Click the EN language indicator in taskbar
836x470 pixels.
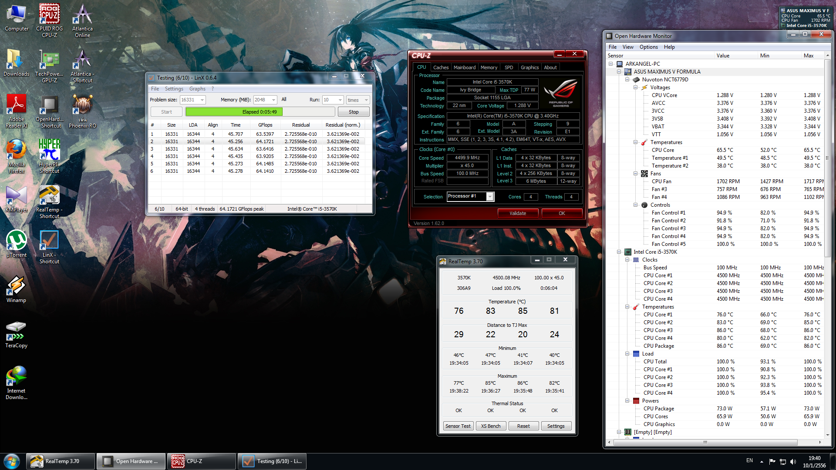pyautogui.click(x=749, y=460)
